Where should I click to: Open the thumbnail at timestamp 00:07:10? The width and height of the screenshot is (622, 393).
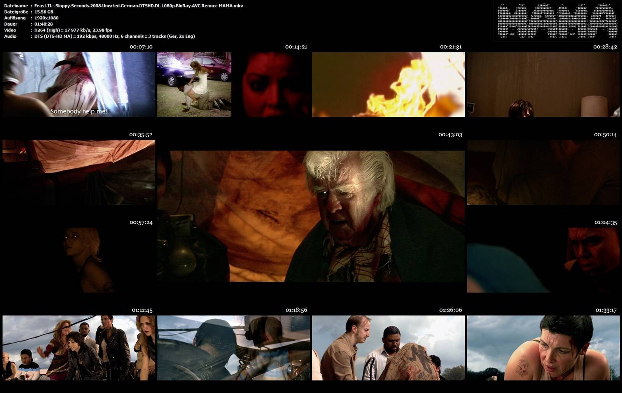click(x=79, y=85)
